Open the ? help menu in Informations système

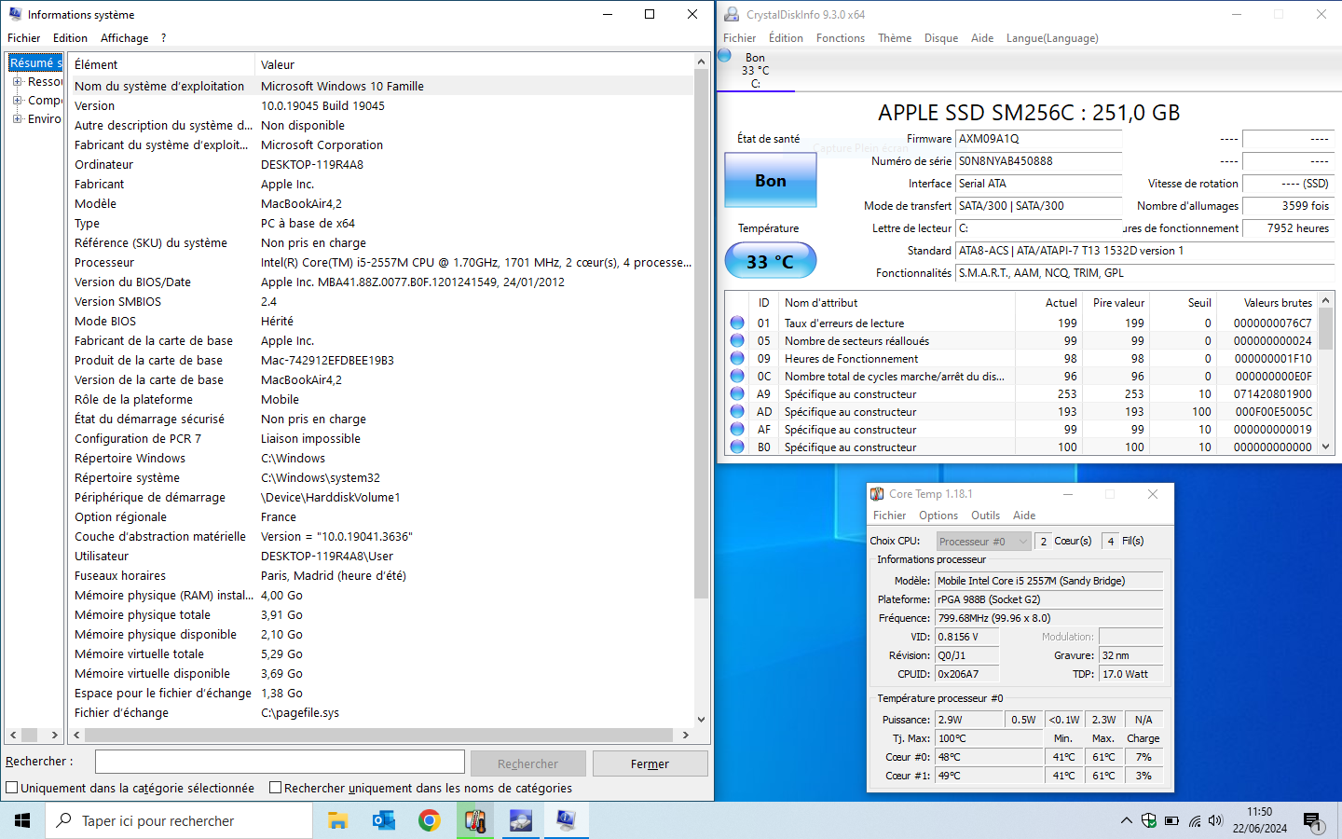tap(163, 38)
